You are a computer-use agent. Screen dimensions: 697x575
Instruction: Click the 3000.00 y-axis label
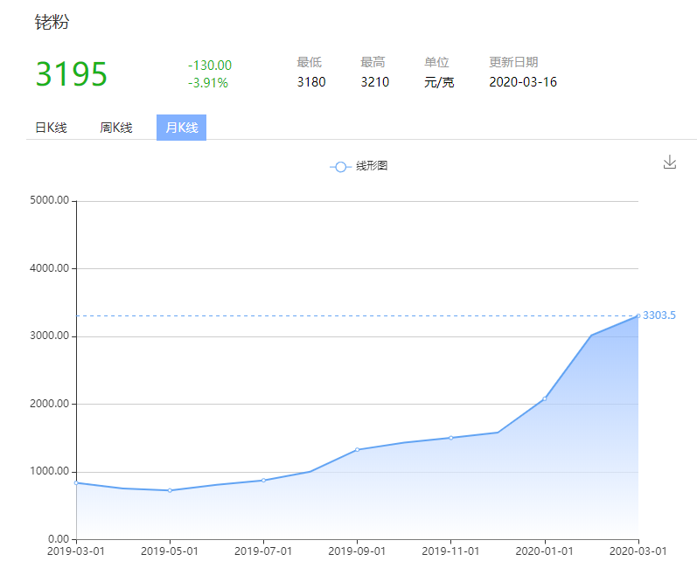tap(49, 336)
